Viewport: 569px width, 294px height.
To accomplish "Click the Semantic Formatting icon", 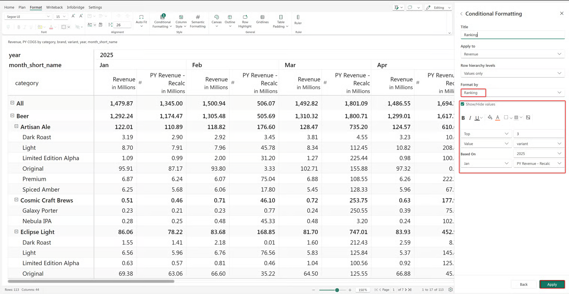I will pos(198,17).
